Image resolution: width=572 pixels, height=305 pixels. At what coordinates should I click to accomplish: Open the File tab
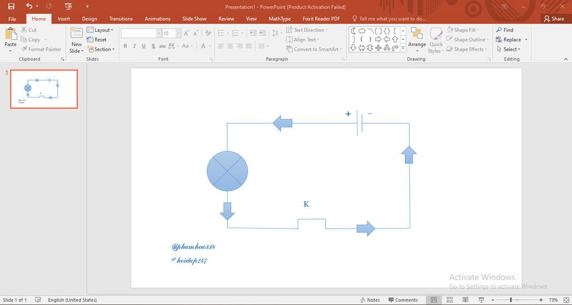click(x=12, y=18)
